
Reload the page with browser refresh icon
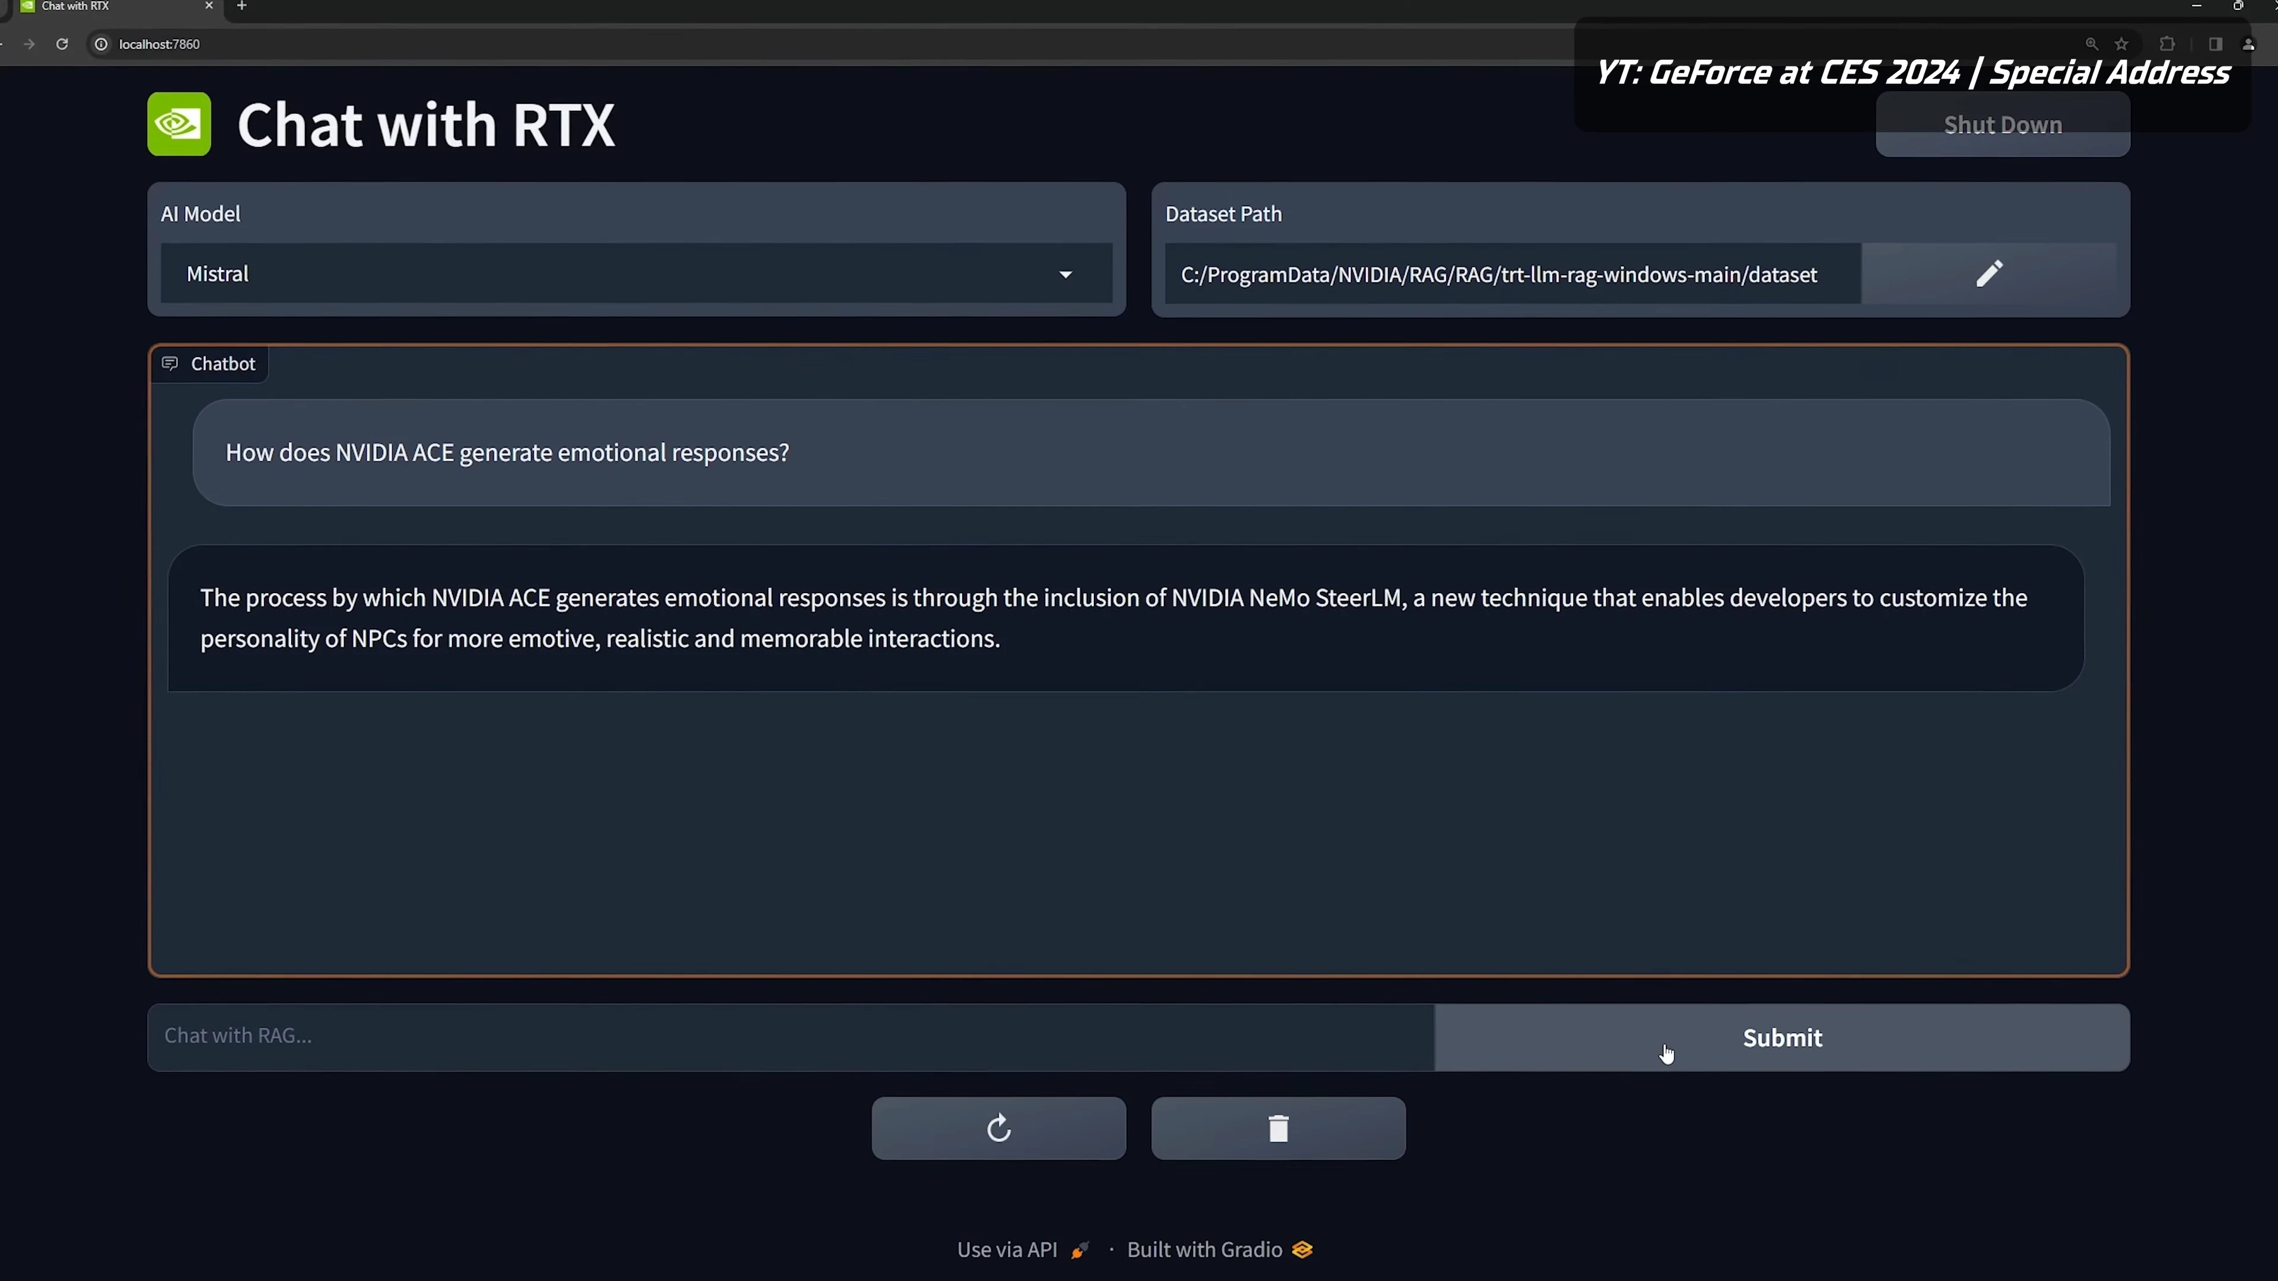(x=62, y=44)
